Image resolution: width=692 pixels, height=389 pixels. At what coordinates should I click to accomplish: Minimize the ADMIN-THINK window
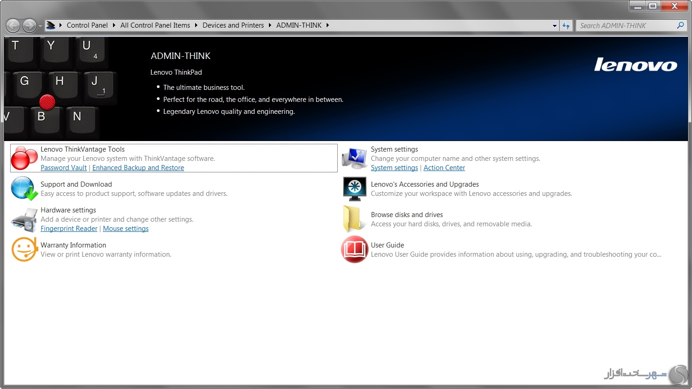coord(638,6)
